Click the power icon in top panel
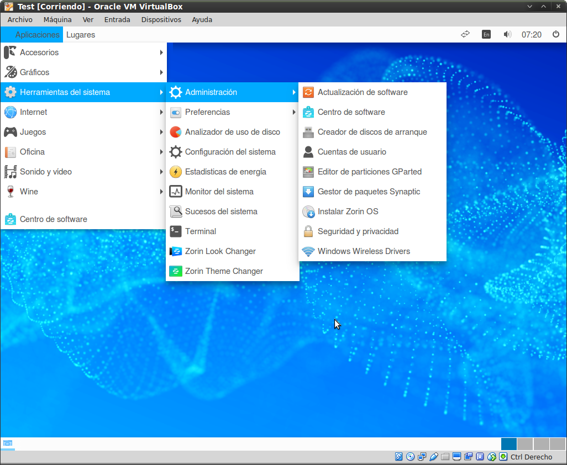The image size is (567, 465). pyautogui.click(x=556, y=34)
